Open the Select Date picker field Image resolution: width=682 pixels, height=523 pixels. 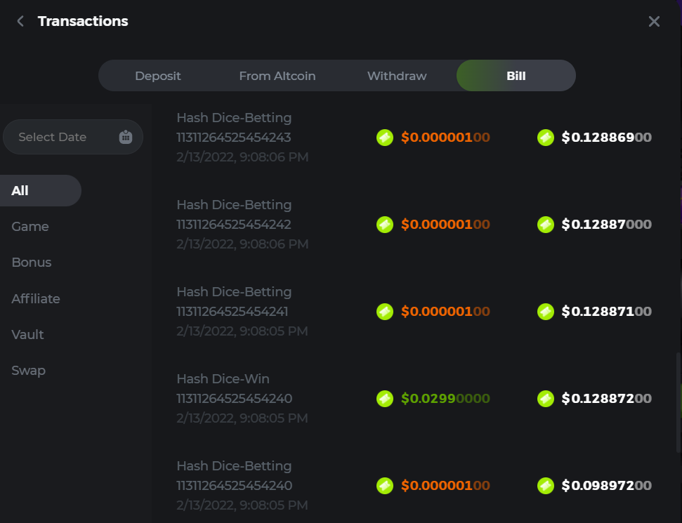63,137
